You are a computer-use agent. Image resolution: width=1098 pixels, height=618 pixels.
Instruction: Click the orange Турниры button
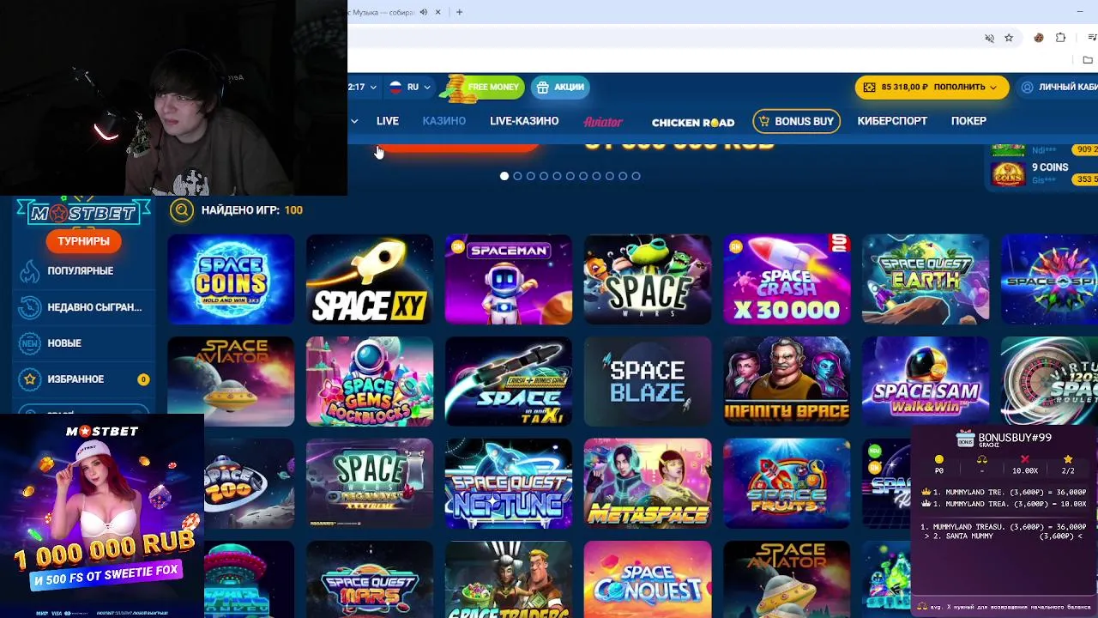pyautogui.click(x=83, y=241)
